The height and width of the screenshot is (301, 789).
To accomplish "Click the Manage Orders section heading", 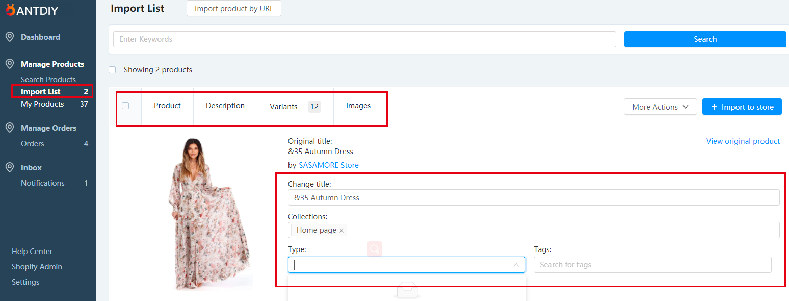I will click(x=48, y=128).
